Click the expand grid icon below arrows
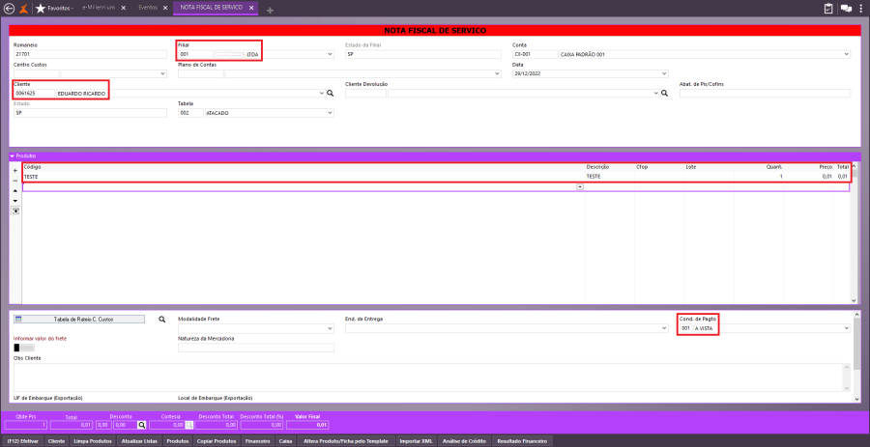The height and width of the screenshot is (447, 870). (15, 210)
